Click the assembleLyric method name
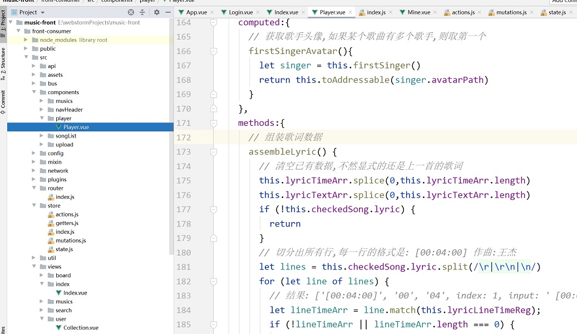The image size is (577, 334). click(x=282, y=152)
